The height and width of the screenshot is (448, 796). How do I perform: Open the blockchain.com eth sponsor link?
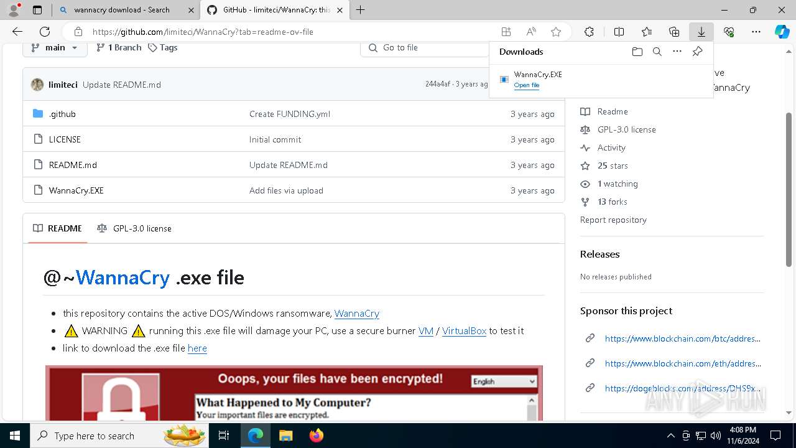pyautogui.click(x=683, y=363)
